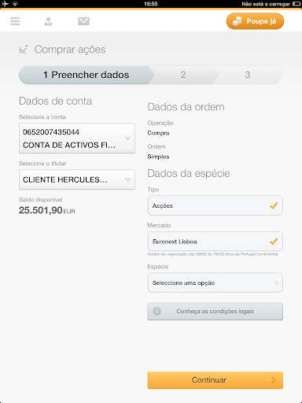Go to step 2 in wizard

coord(183,75)
